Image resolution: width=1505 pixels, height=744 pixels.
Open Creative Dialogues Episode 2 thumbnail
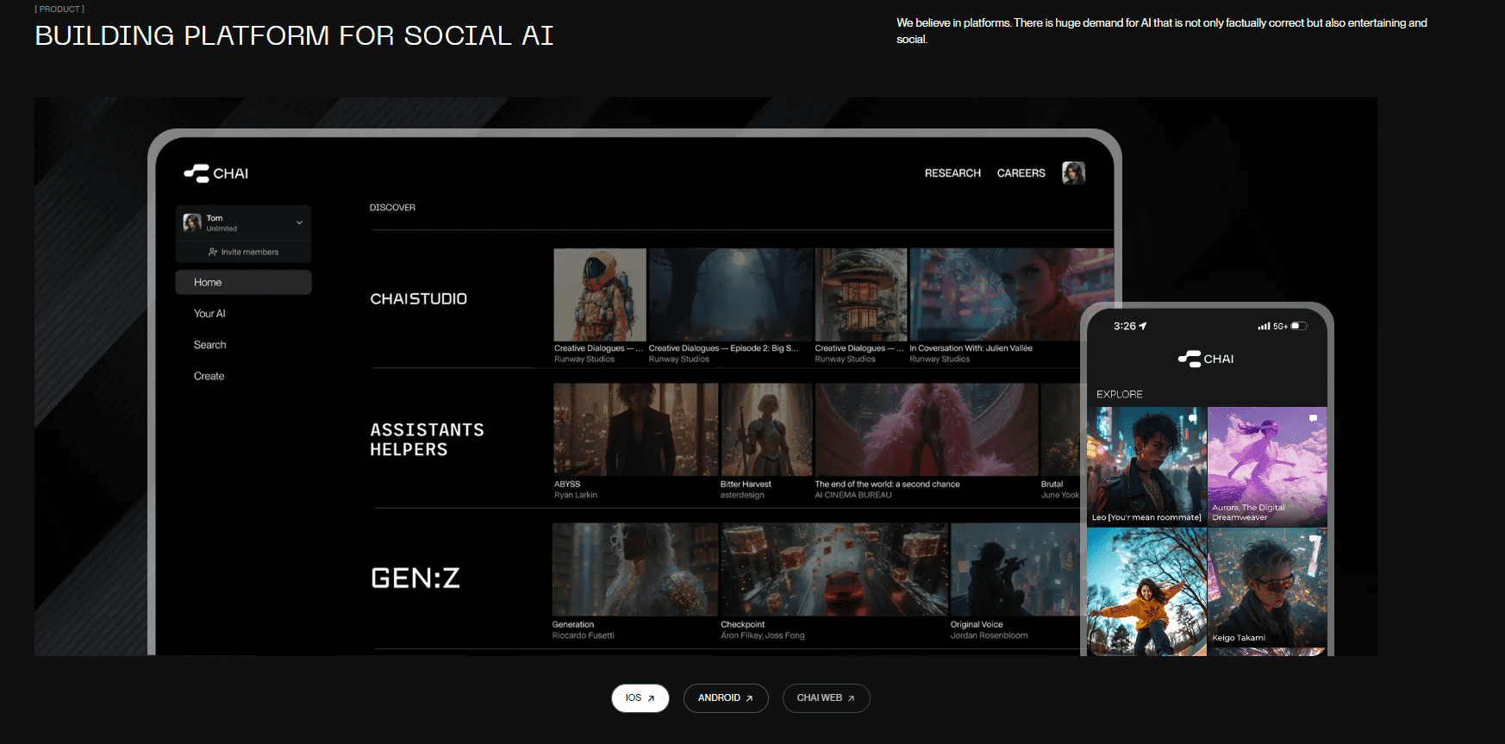730,295
